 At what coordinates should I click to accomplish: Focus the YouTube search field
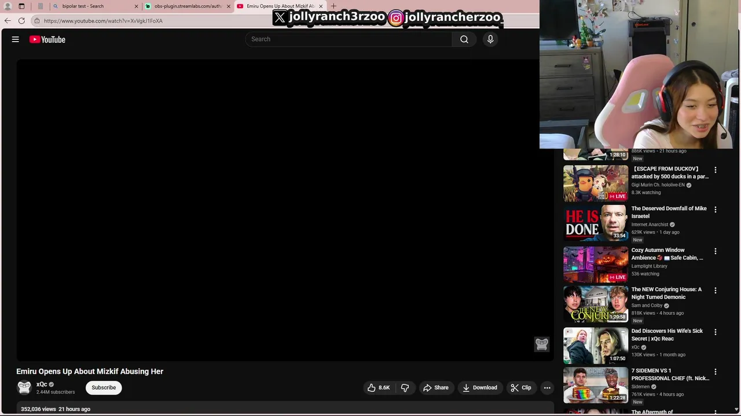tap(349, 39)
